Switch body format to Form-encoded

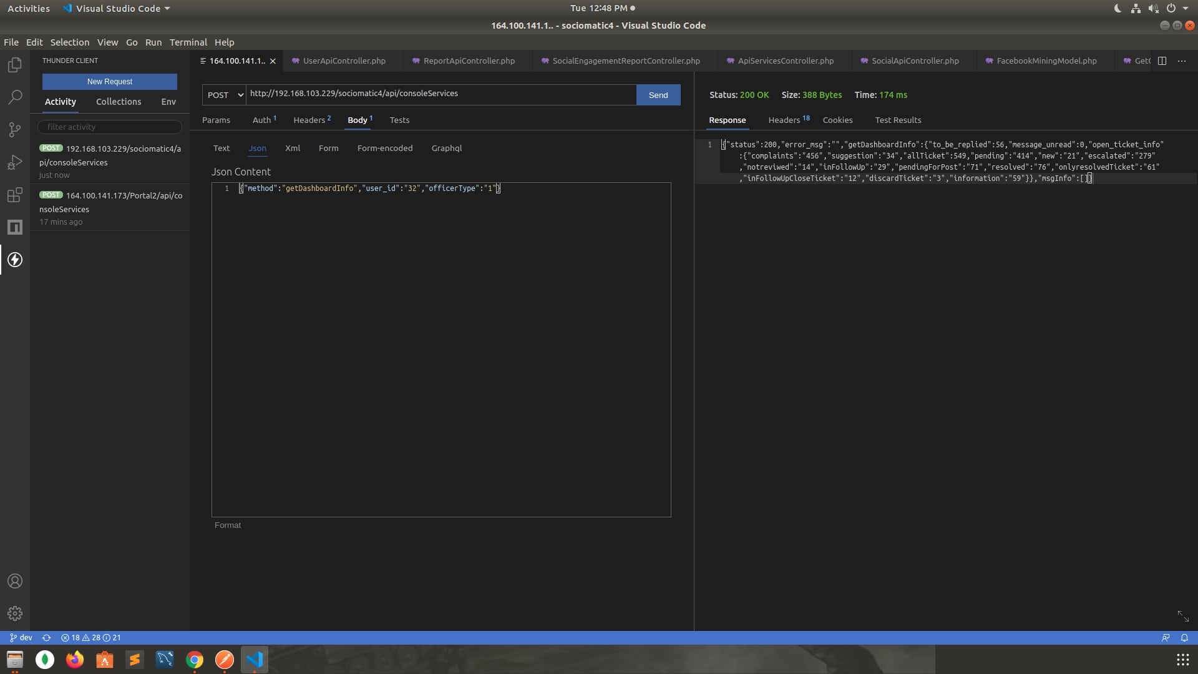[x=385, y=148]
